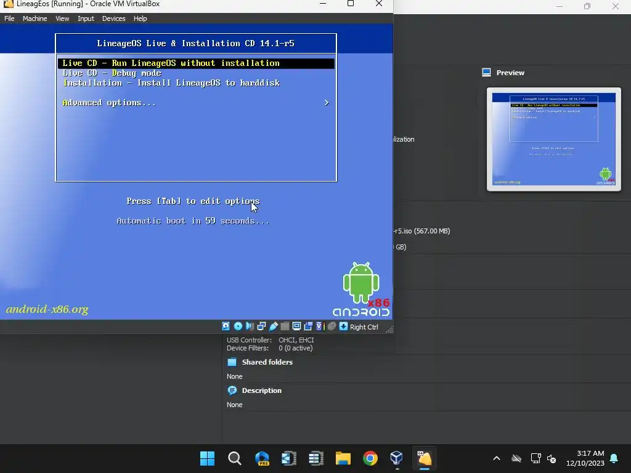The width and height of the screenshot is (631, 473).
Task: Open the Devices menu
Action: [x=114, y=18]
